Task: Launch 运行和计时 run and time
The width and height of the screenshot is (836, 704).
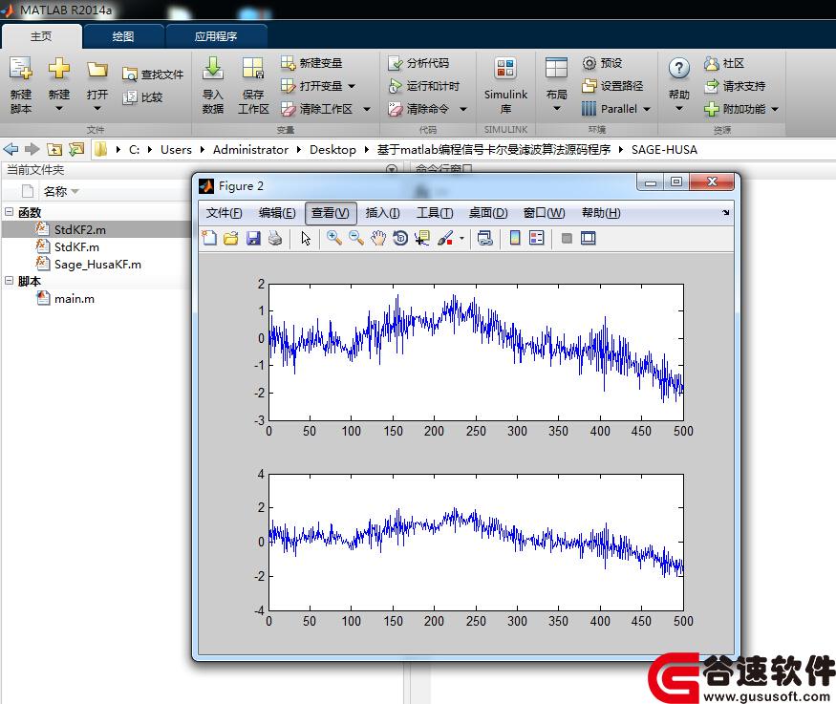Action: click(424, 86)
